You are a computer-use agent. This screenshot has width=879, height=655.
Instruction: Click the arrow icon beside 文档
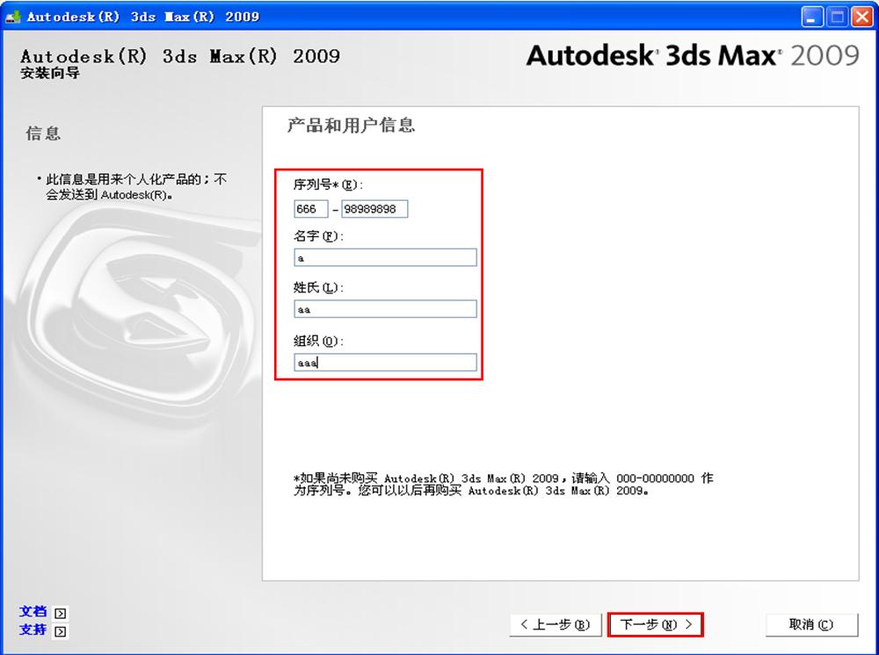60,613
